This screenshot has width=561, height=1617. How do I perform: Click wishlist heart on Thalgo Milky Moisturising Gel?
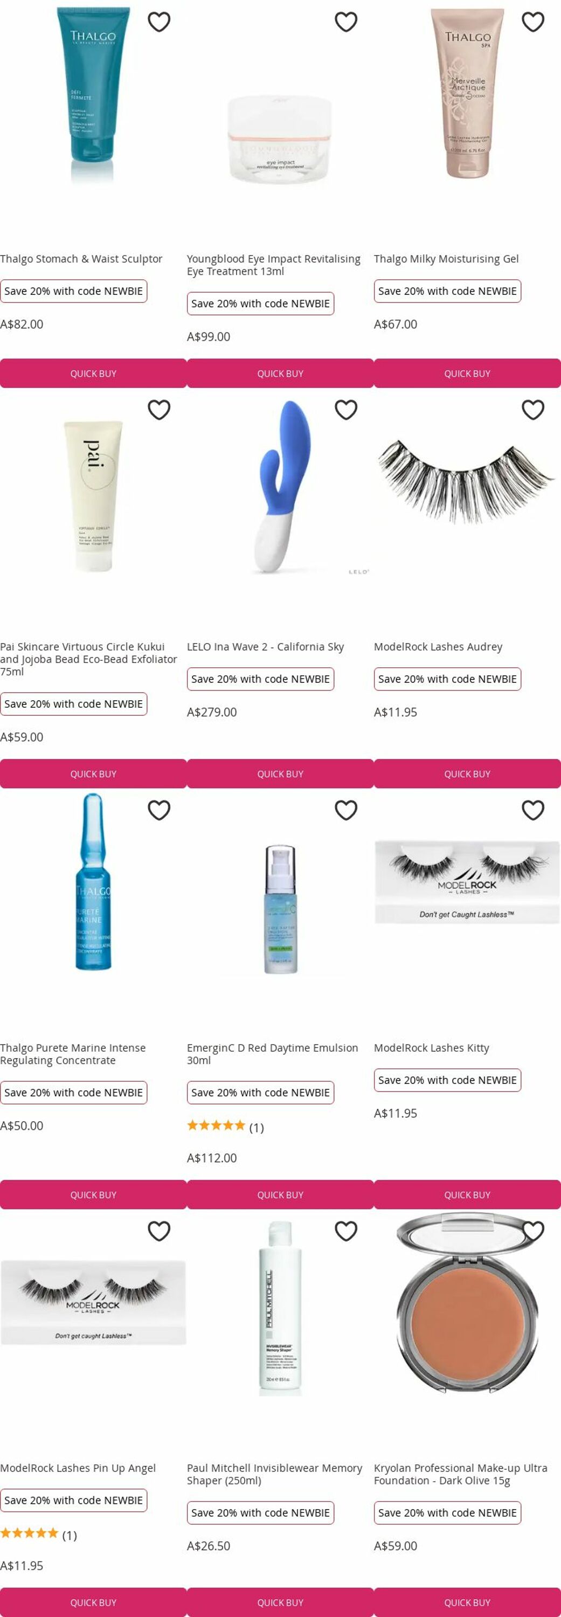click(533, 22)
